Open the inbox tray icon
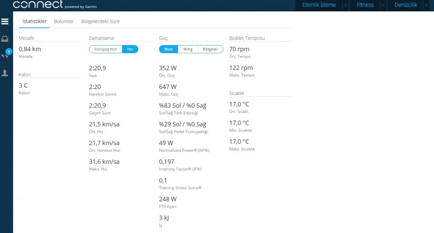434x233 pixels. click(x=5, y=39)
